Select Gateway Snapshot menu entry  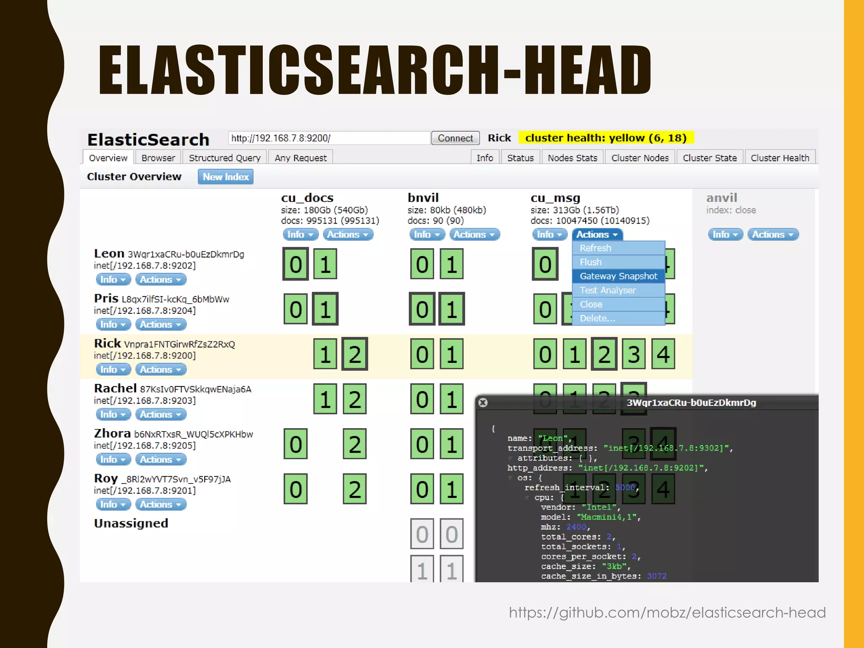pos(618,276)
